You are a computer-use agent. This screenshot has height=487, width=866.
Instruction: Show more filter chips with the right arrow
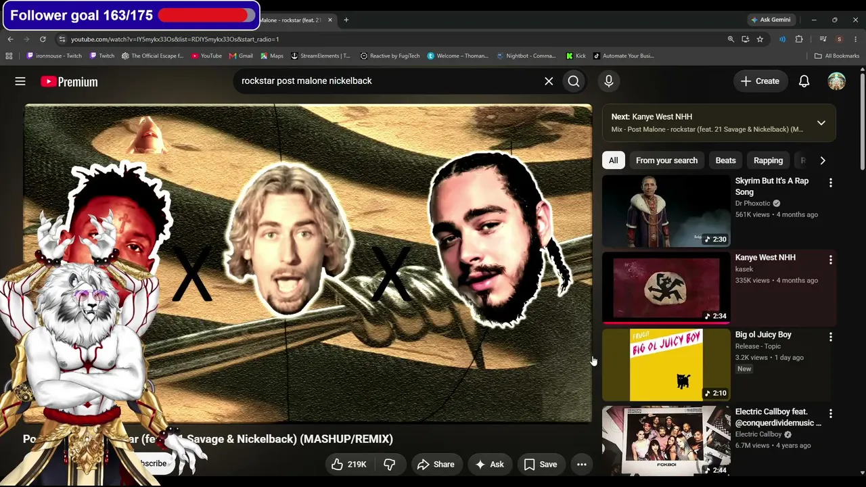click(x=823, y=160)
